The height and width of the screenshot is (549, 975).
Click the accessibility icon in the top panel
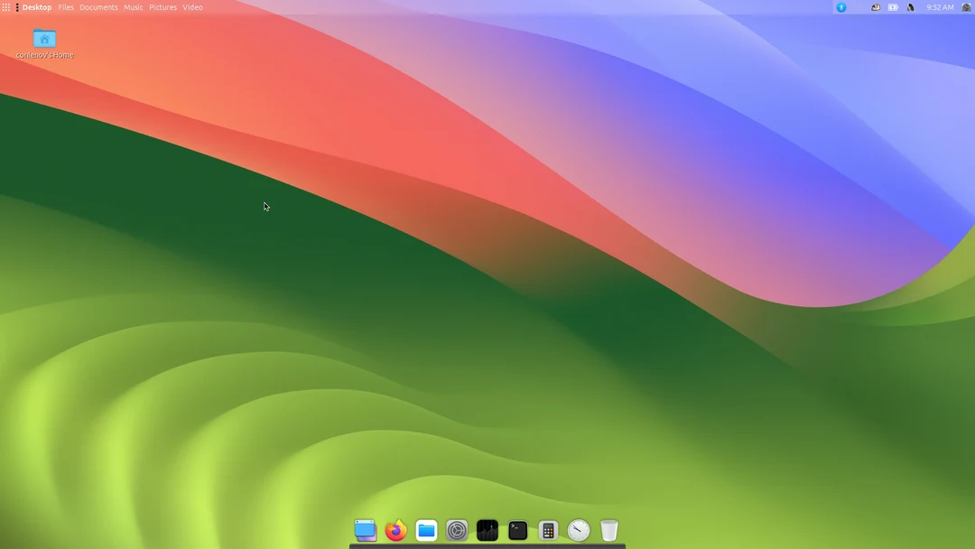tap(840, 6)
